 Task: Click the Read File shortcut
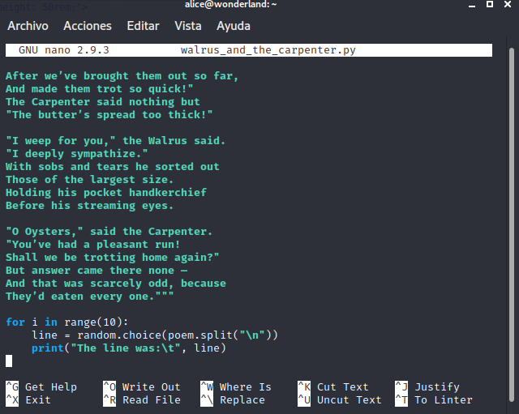pyautogui.click(x=151, y=400)
